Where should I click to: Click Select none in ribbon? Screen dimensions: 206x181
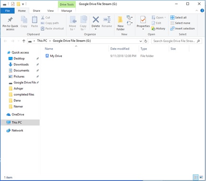pos(180,23)
